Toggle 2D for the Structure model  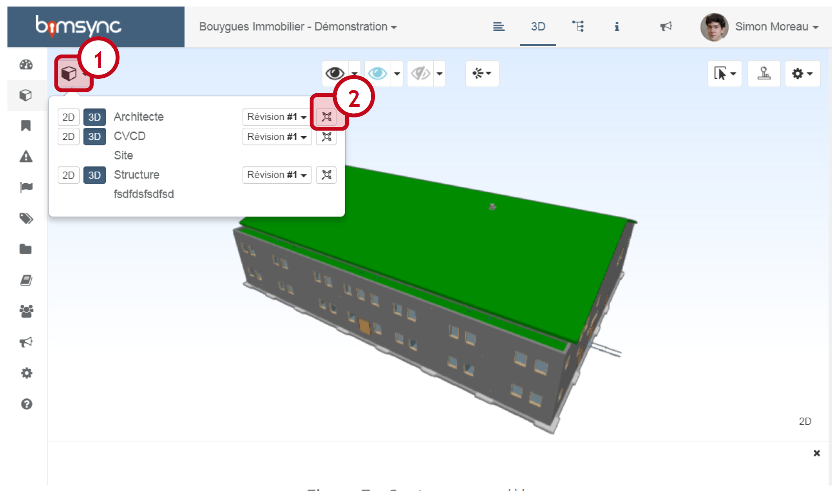coord(68,175)
